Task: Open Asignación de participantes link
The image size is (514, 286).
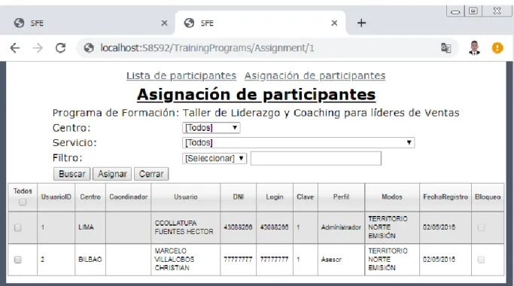Action: tap(315, 76)
